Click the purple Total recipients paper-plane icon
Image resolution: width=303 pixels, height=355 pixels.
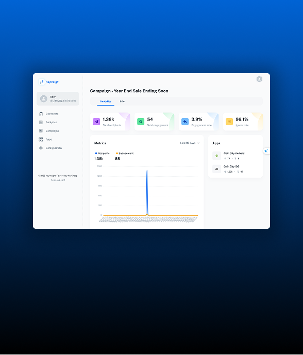tap(96, 122)
